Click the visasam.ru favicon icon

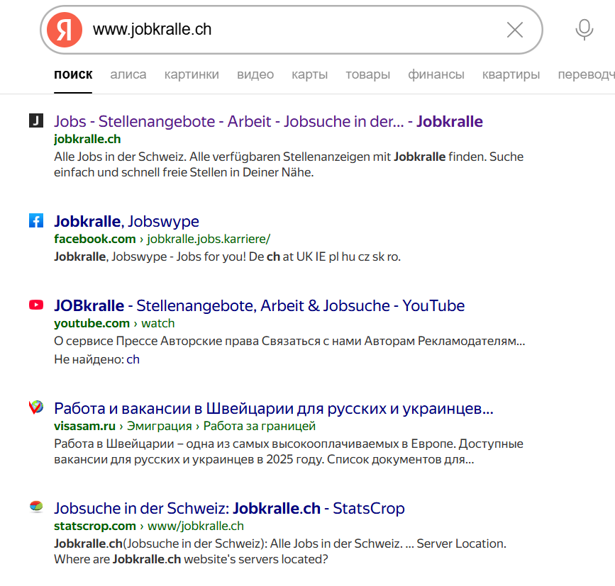(x=36, y=407)
